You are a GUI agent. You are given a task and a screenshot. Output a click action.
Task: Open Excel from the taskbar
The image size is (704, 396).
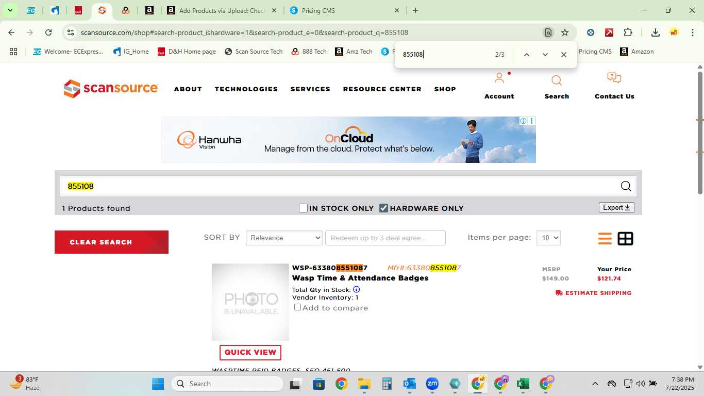coord(523,384)
